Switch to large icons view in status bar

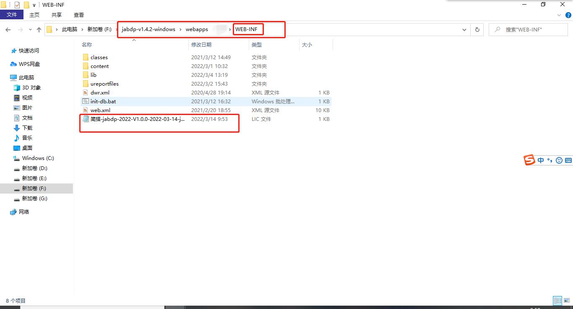pyautogui.click(x=567, y=301)
